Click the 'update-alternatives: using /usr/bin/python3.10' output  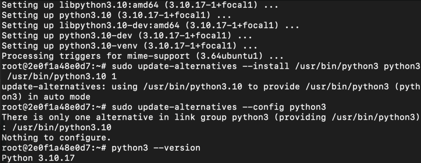tap(122, 86)
